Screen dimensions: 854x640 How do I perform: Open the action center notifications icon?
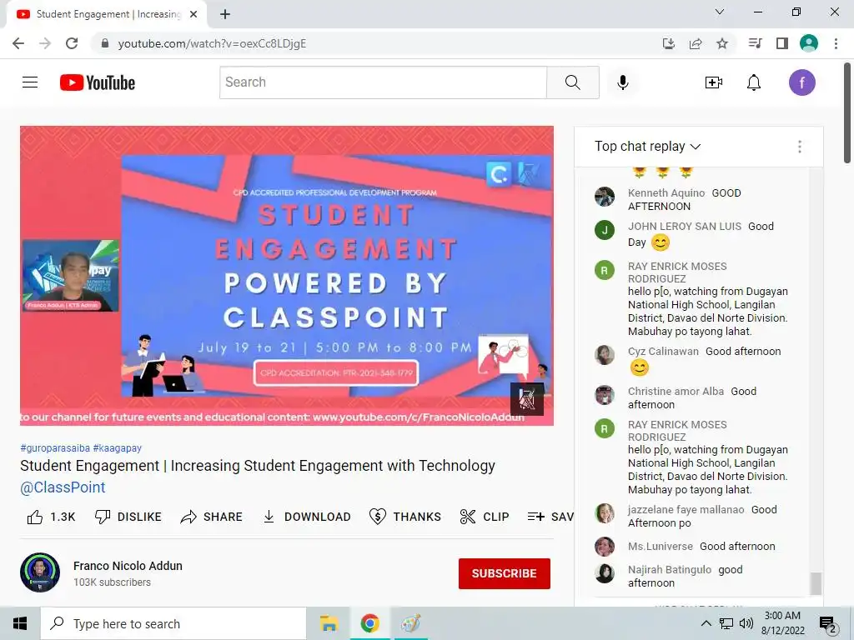[828, 624]
